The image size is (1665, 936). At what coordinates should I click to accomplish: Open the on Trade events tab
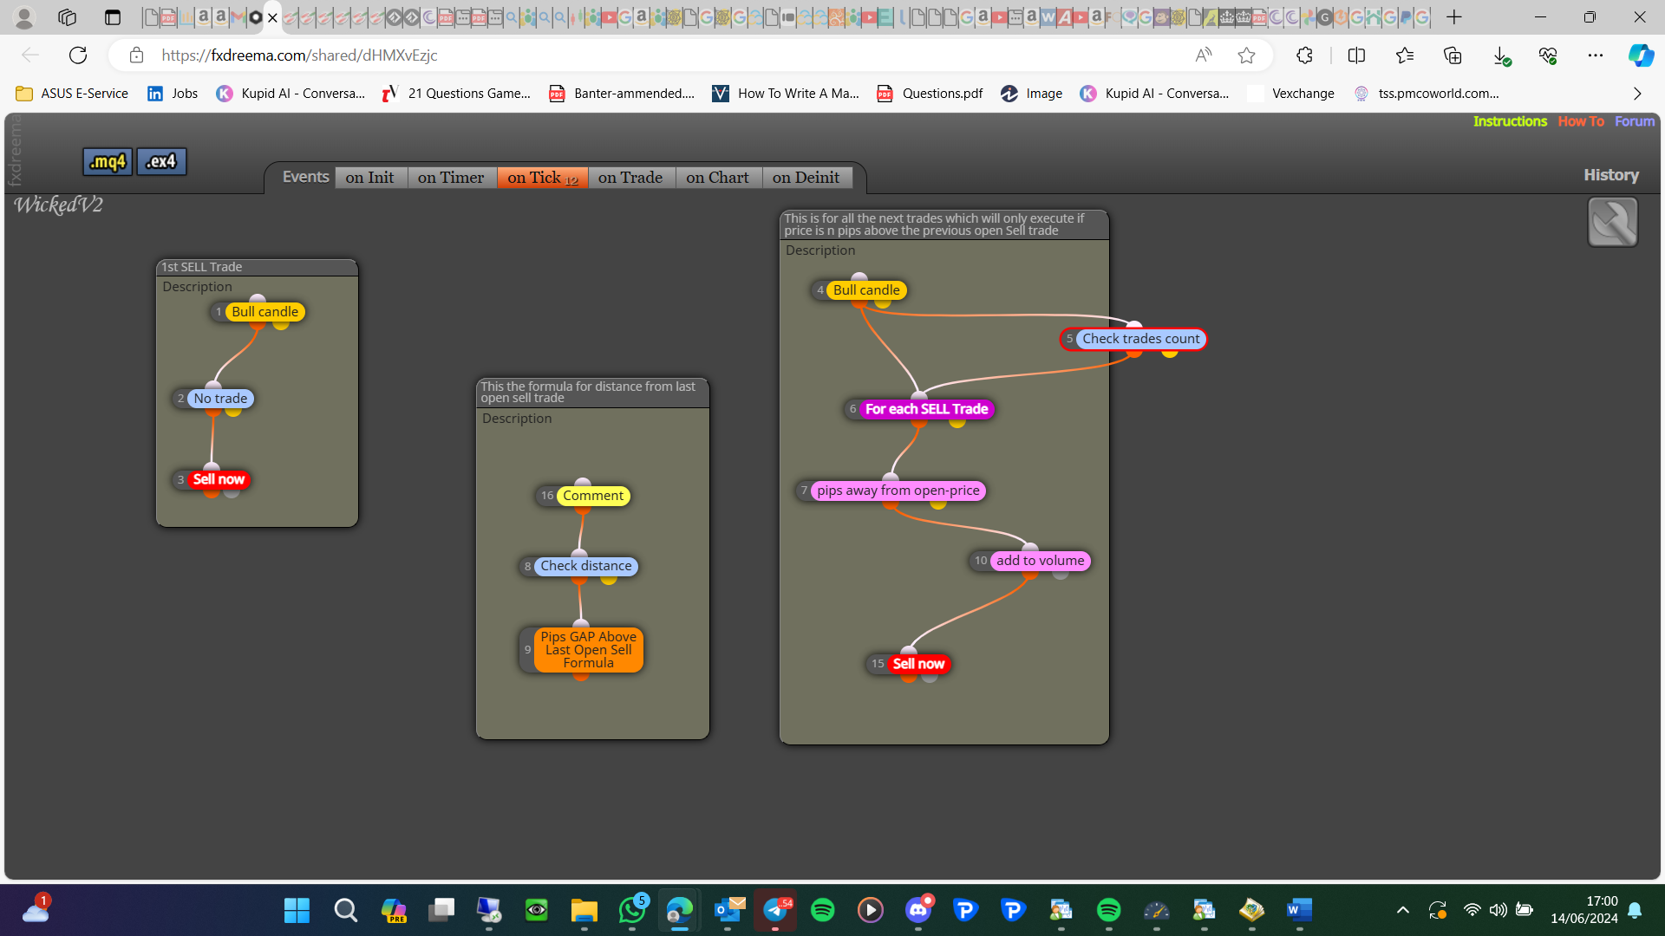(x=630, y=178)
